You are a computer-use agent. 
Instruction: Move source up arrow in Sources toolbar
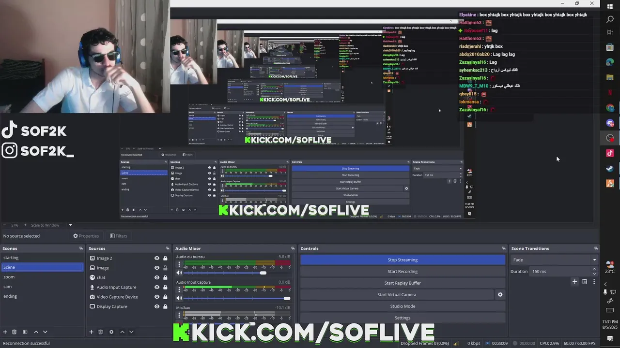(x=122, y=332)
